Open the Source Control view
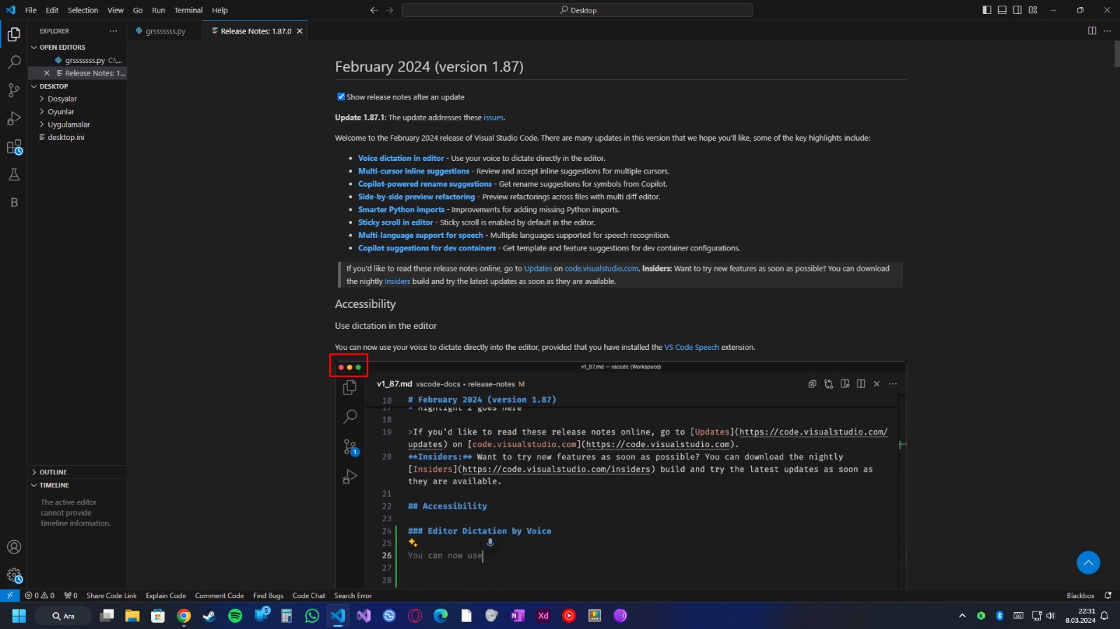The width and height of the screenshot is (1120, 629). click(14, 90)
